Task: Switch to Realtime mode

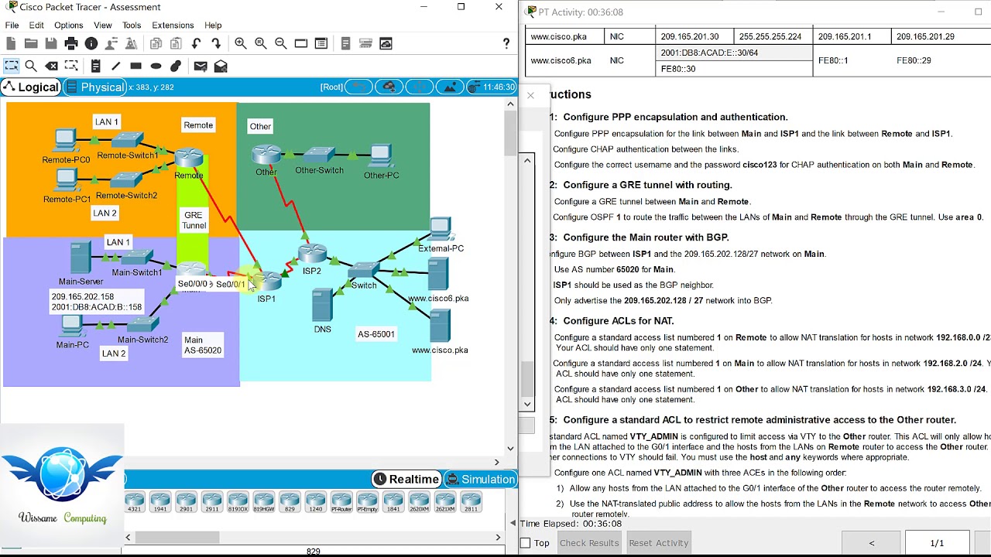Action: (x=406, y=479)
